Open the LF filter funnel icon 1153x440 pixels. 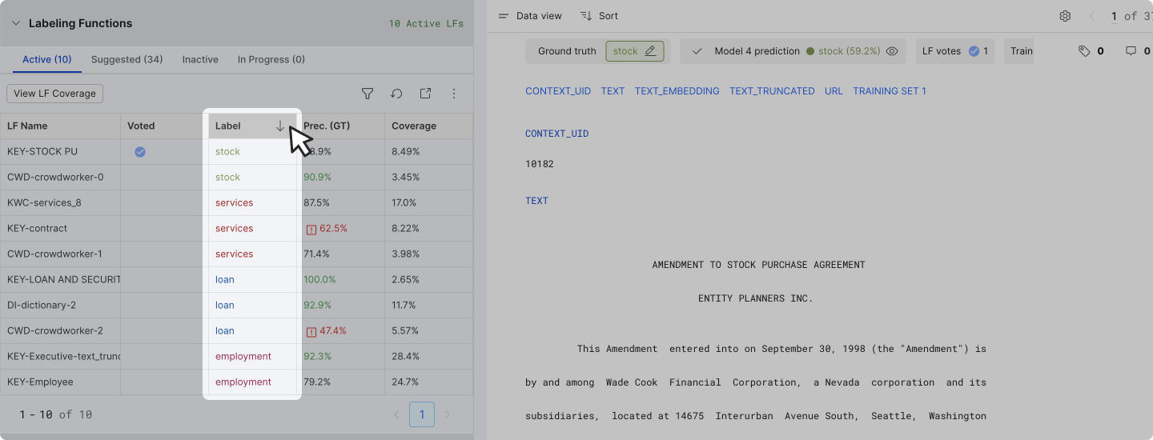point(368,94)
